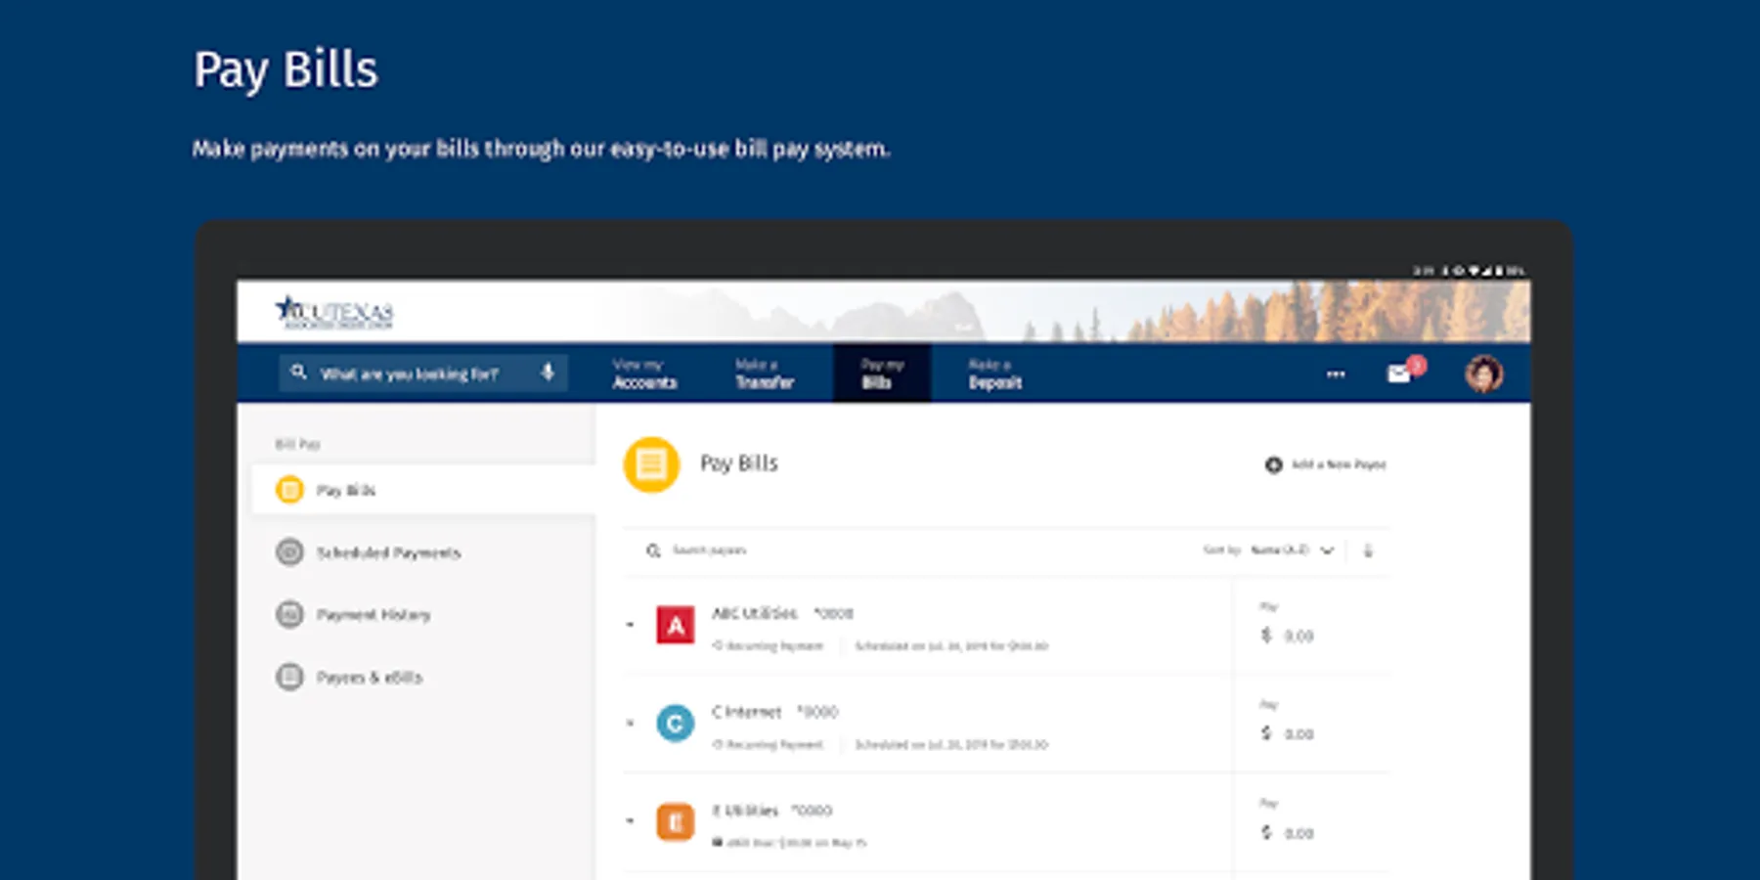
Task: Click the plus icon for Add a New Payee
Action: [x=1273, y=465]
